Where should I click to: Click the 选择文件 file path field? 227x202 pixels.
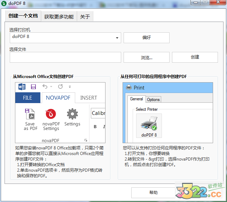65,57
